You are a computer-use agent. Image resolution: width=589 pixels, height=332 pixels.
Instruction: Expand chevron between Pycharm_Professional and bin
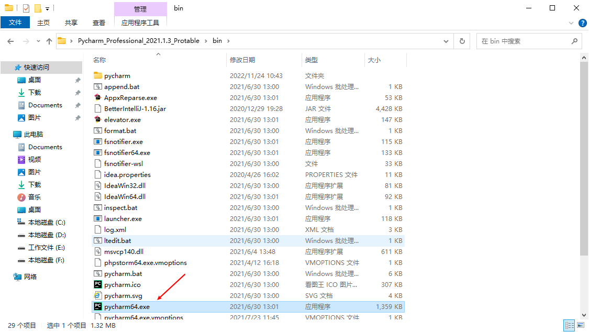(x=206, y=41)
